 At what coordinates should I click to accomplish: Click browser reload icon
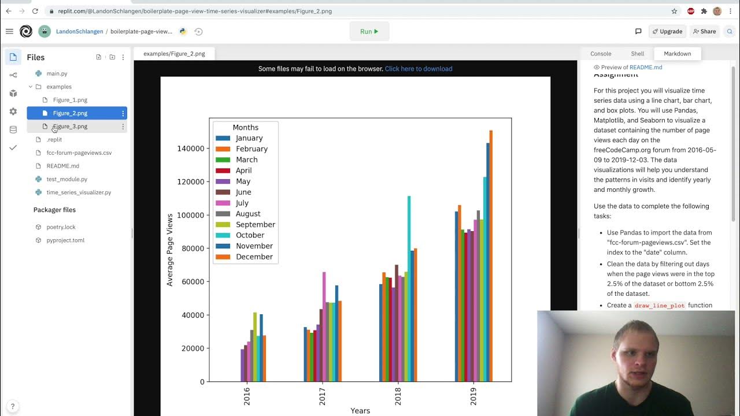click(35, 11)
